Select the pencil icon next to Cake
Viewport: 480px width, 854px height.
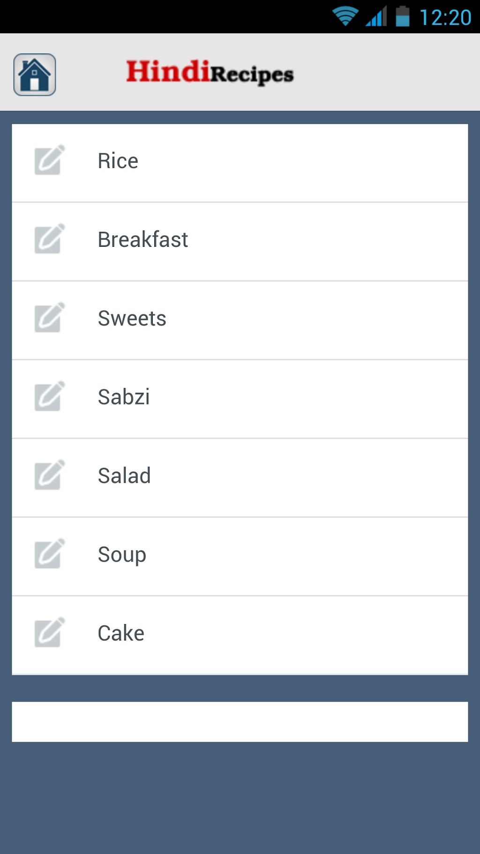49,633
